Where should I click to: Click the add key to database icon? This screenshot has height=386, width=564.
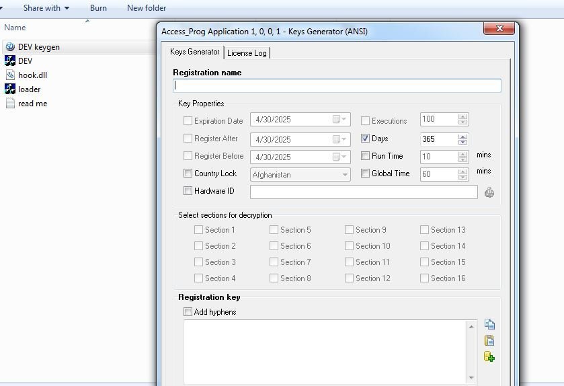coord(489,356)
